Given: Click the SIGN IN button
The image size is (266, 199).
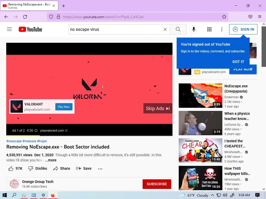Looking at the screenshot, I should tap(243, 29).
